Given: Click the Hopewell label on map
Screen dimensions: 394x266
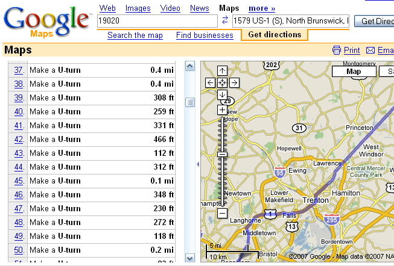Looking at the screenshot, I should pos(289,149).
